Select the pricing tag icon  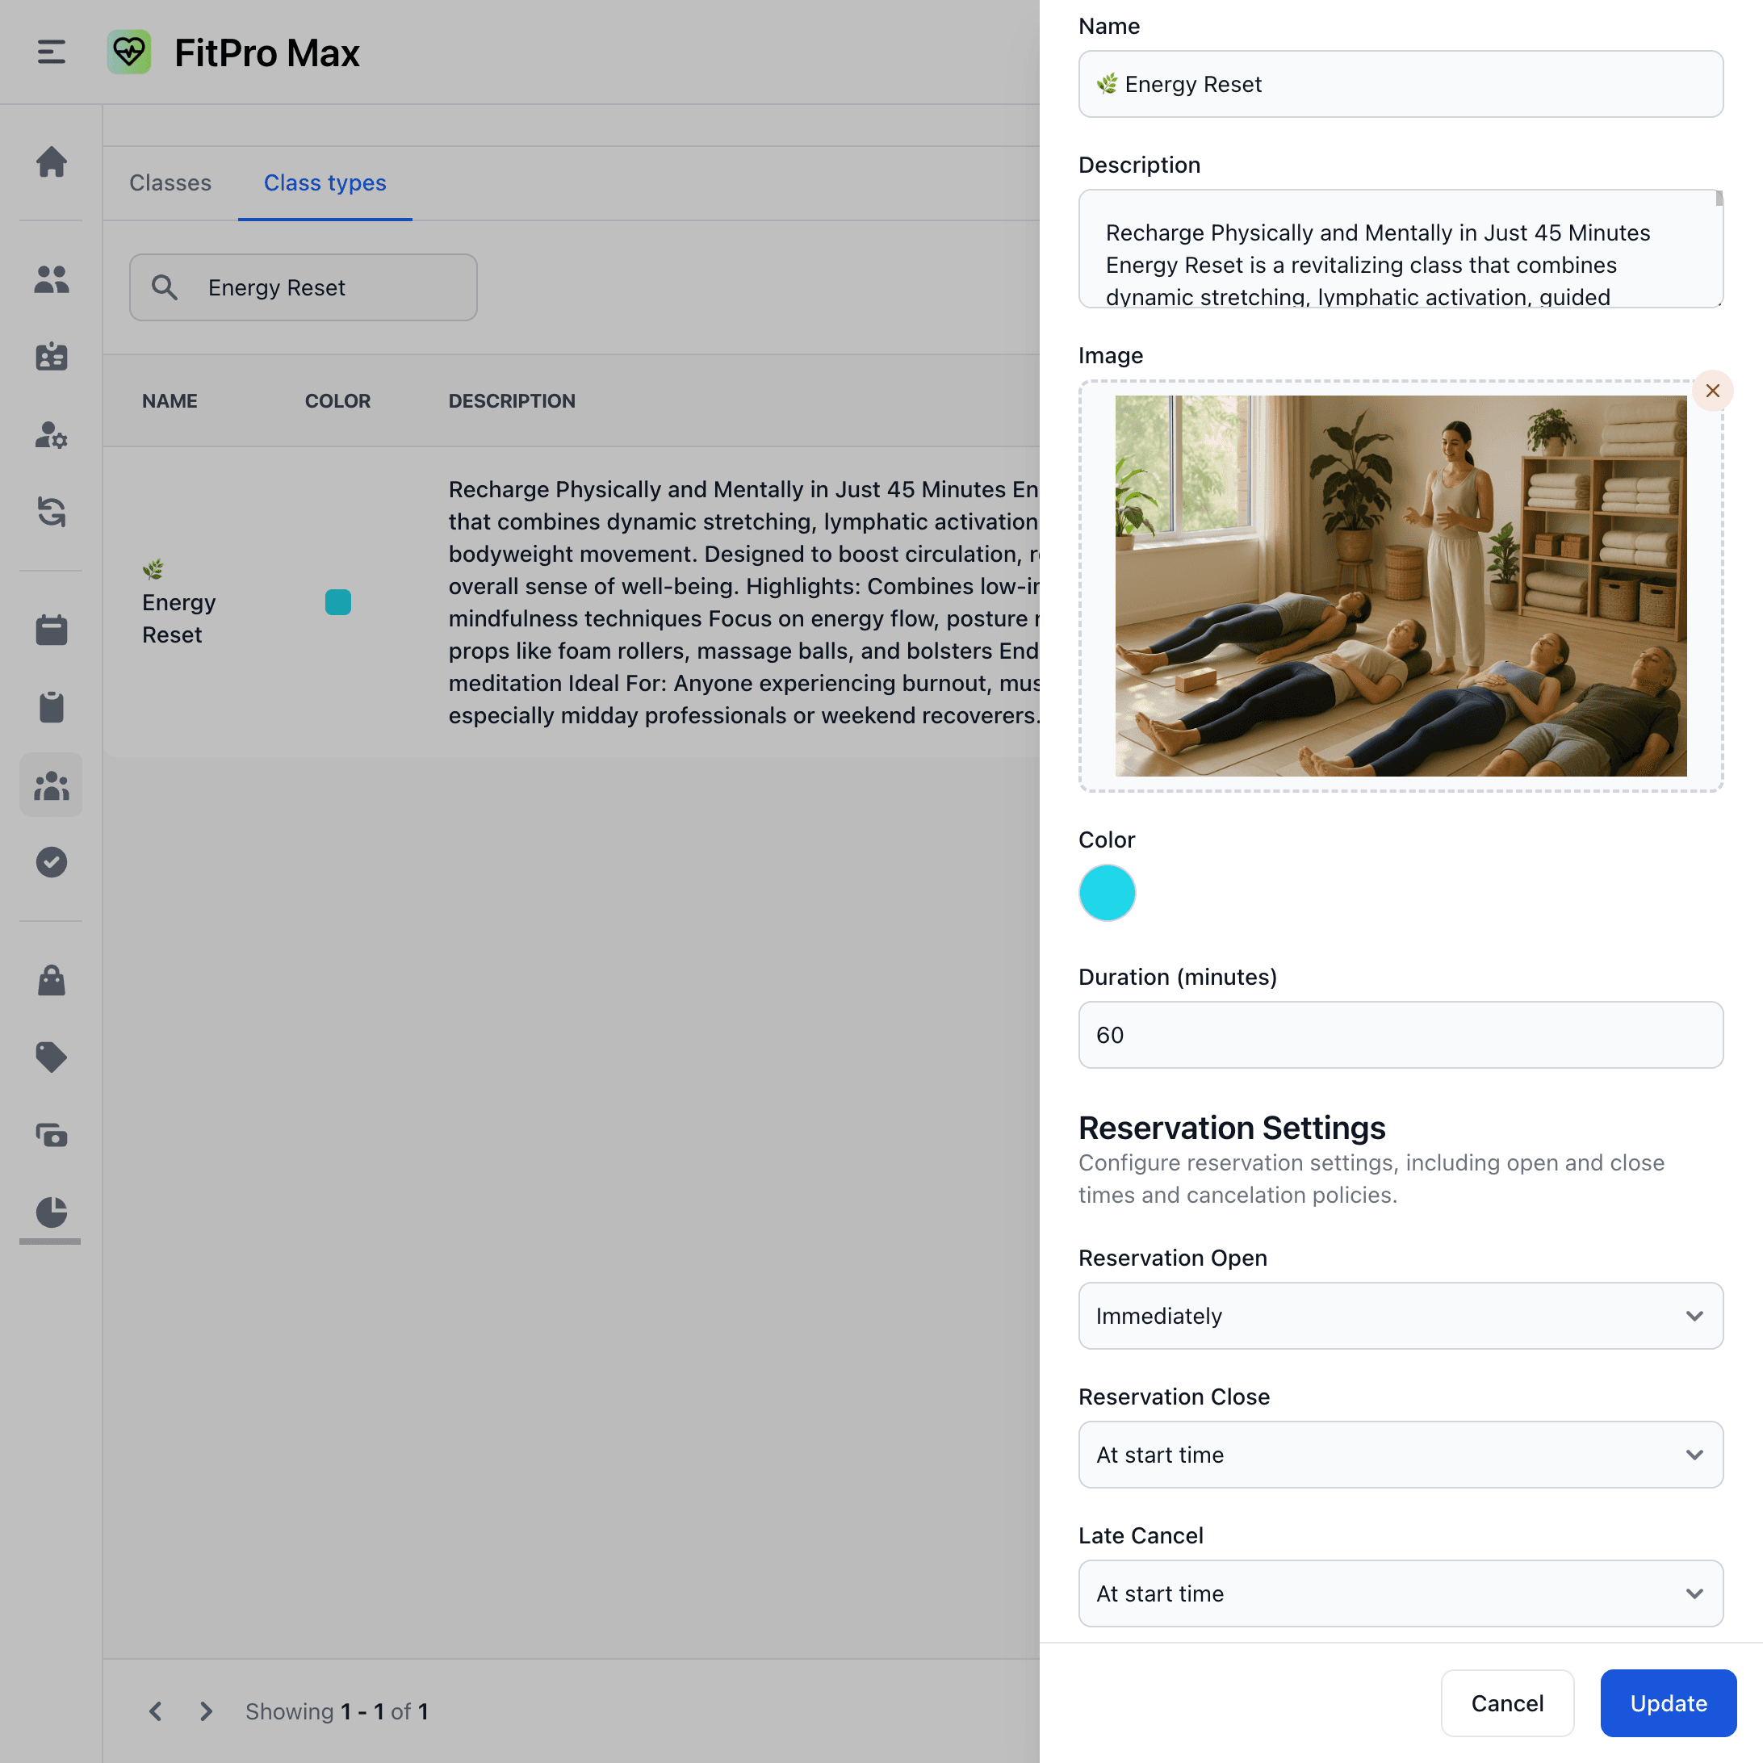(52, 1057)
